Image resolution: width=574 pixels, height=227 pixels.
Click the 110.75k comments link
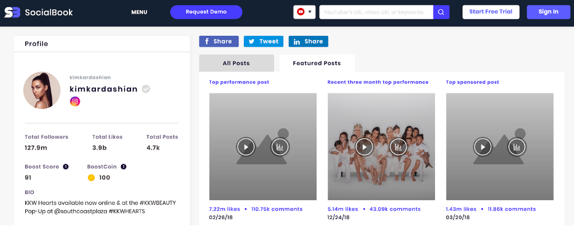[277, 209]
